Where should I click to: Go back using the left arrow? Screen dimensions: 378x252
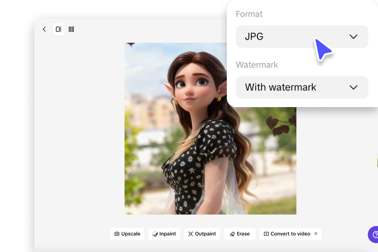(44, 29)
